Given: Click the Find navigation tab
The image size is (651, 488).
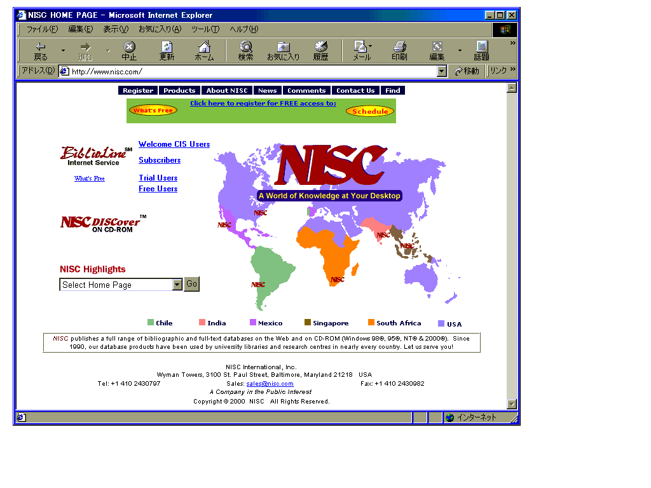Looking at the screenshot, I should (x=393, y=90).
